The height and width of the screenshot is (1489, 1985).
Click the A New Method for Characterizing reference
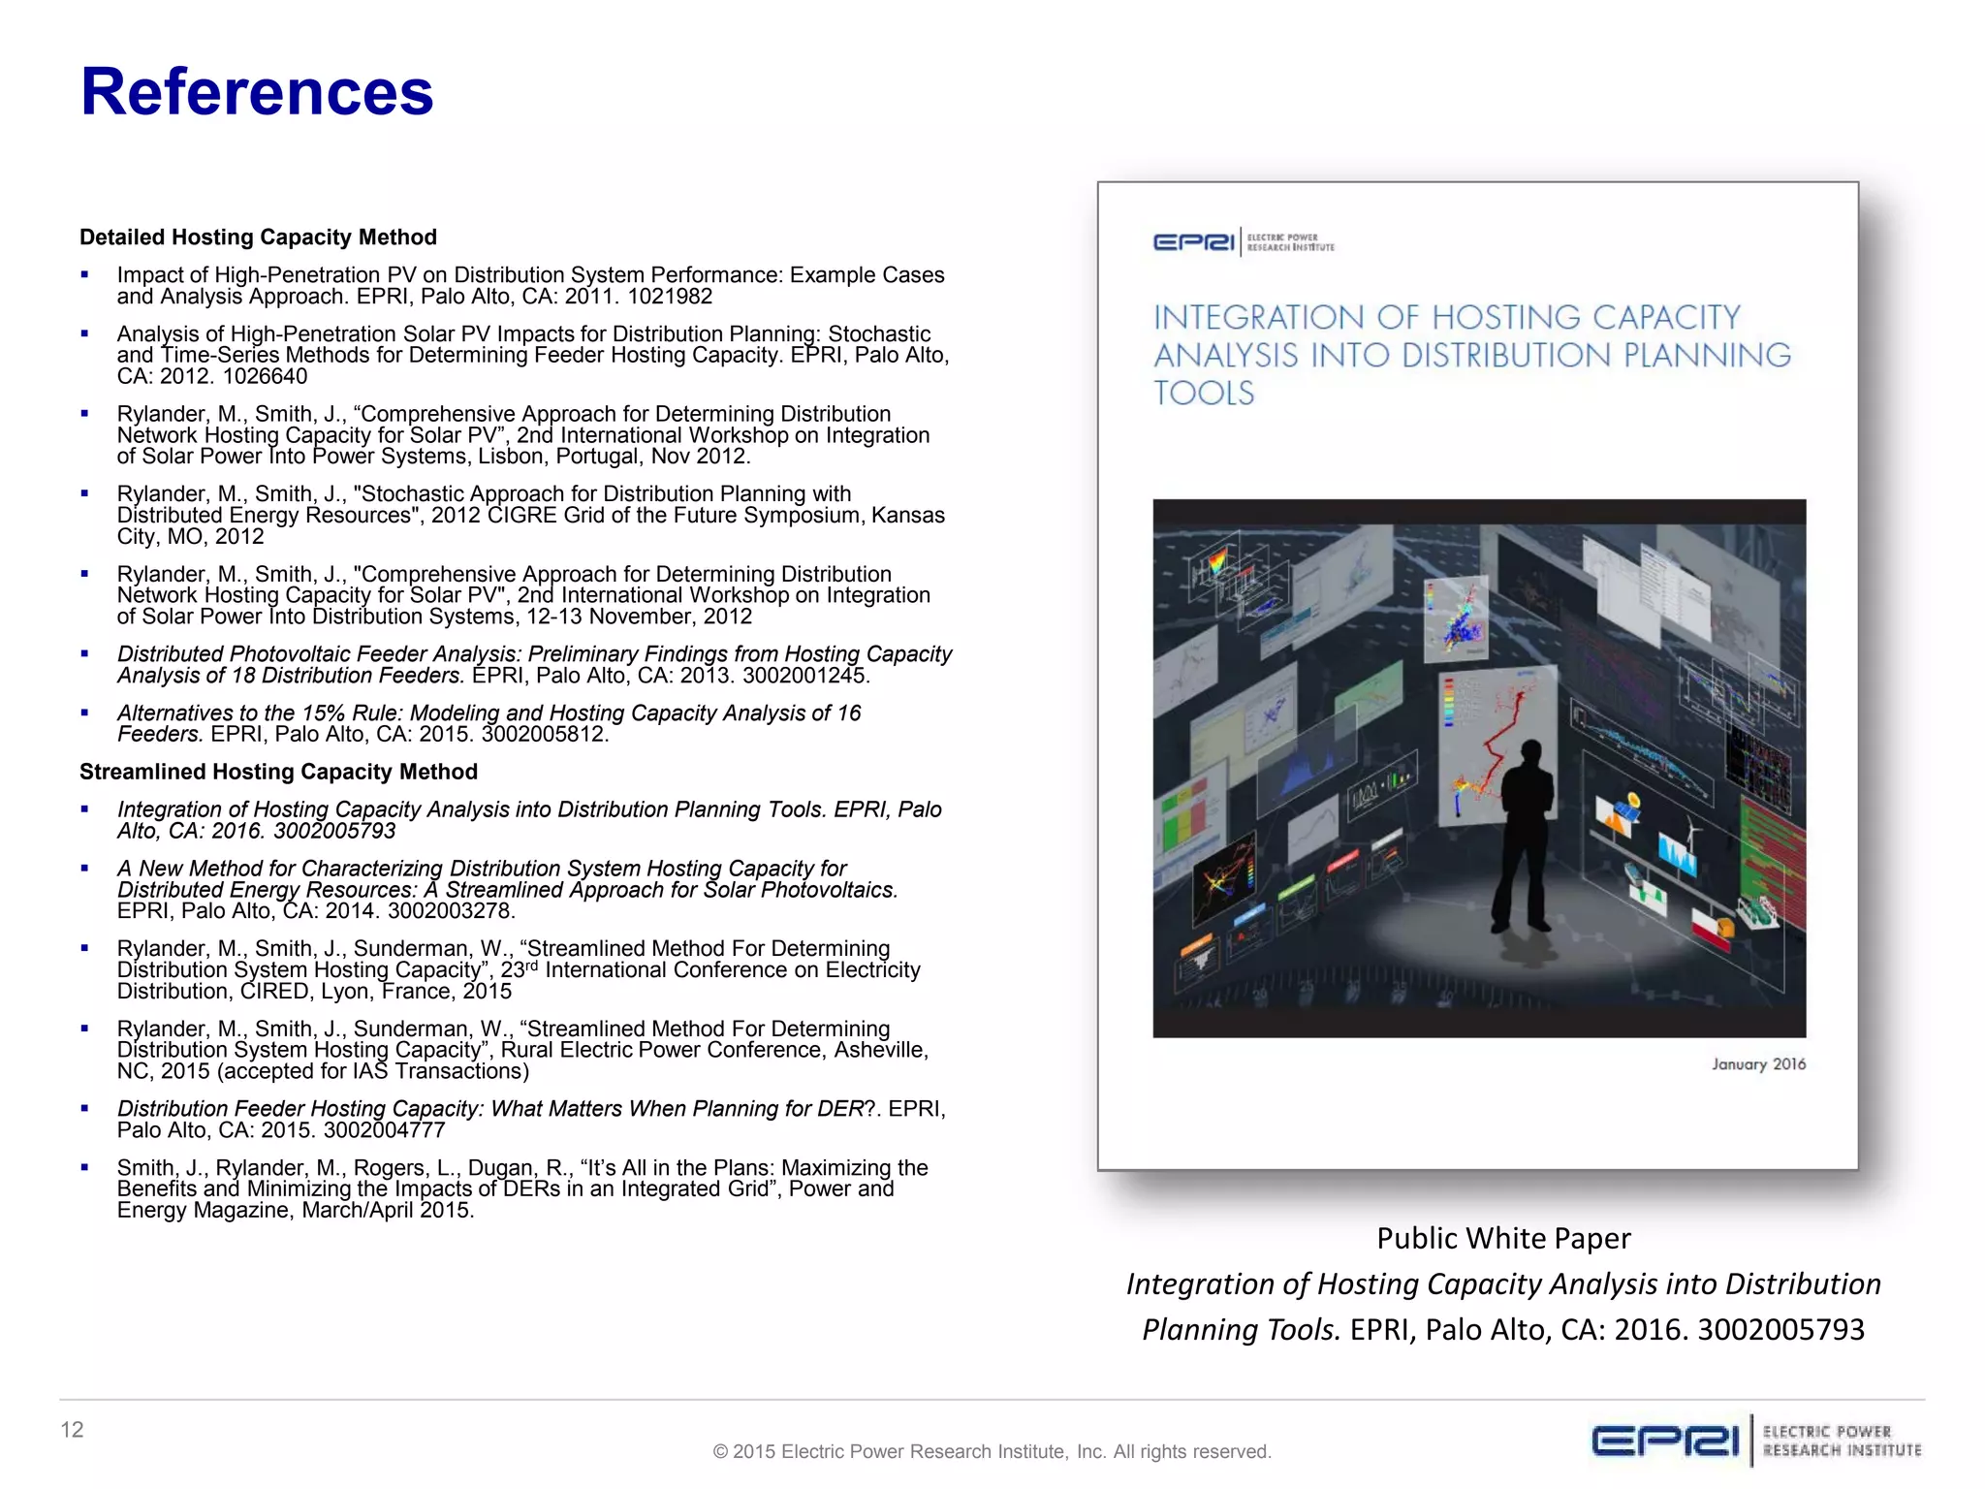(506, 889)
